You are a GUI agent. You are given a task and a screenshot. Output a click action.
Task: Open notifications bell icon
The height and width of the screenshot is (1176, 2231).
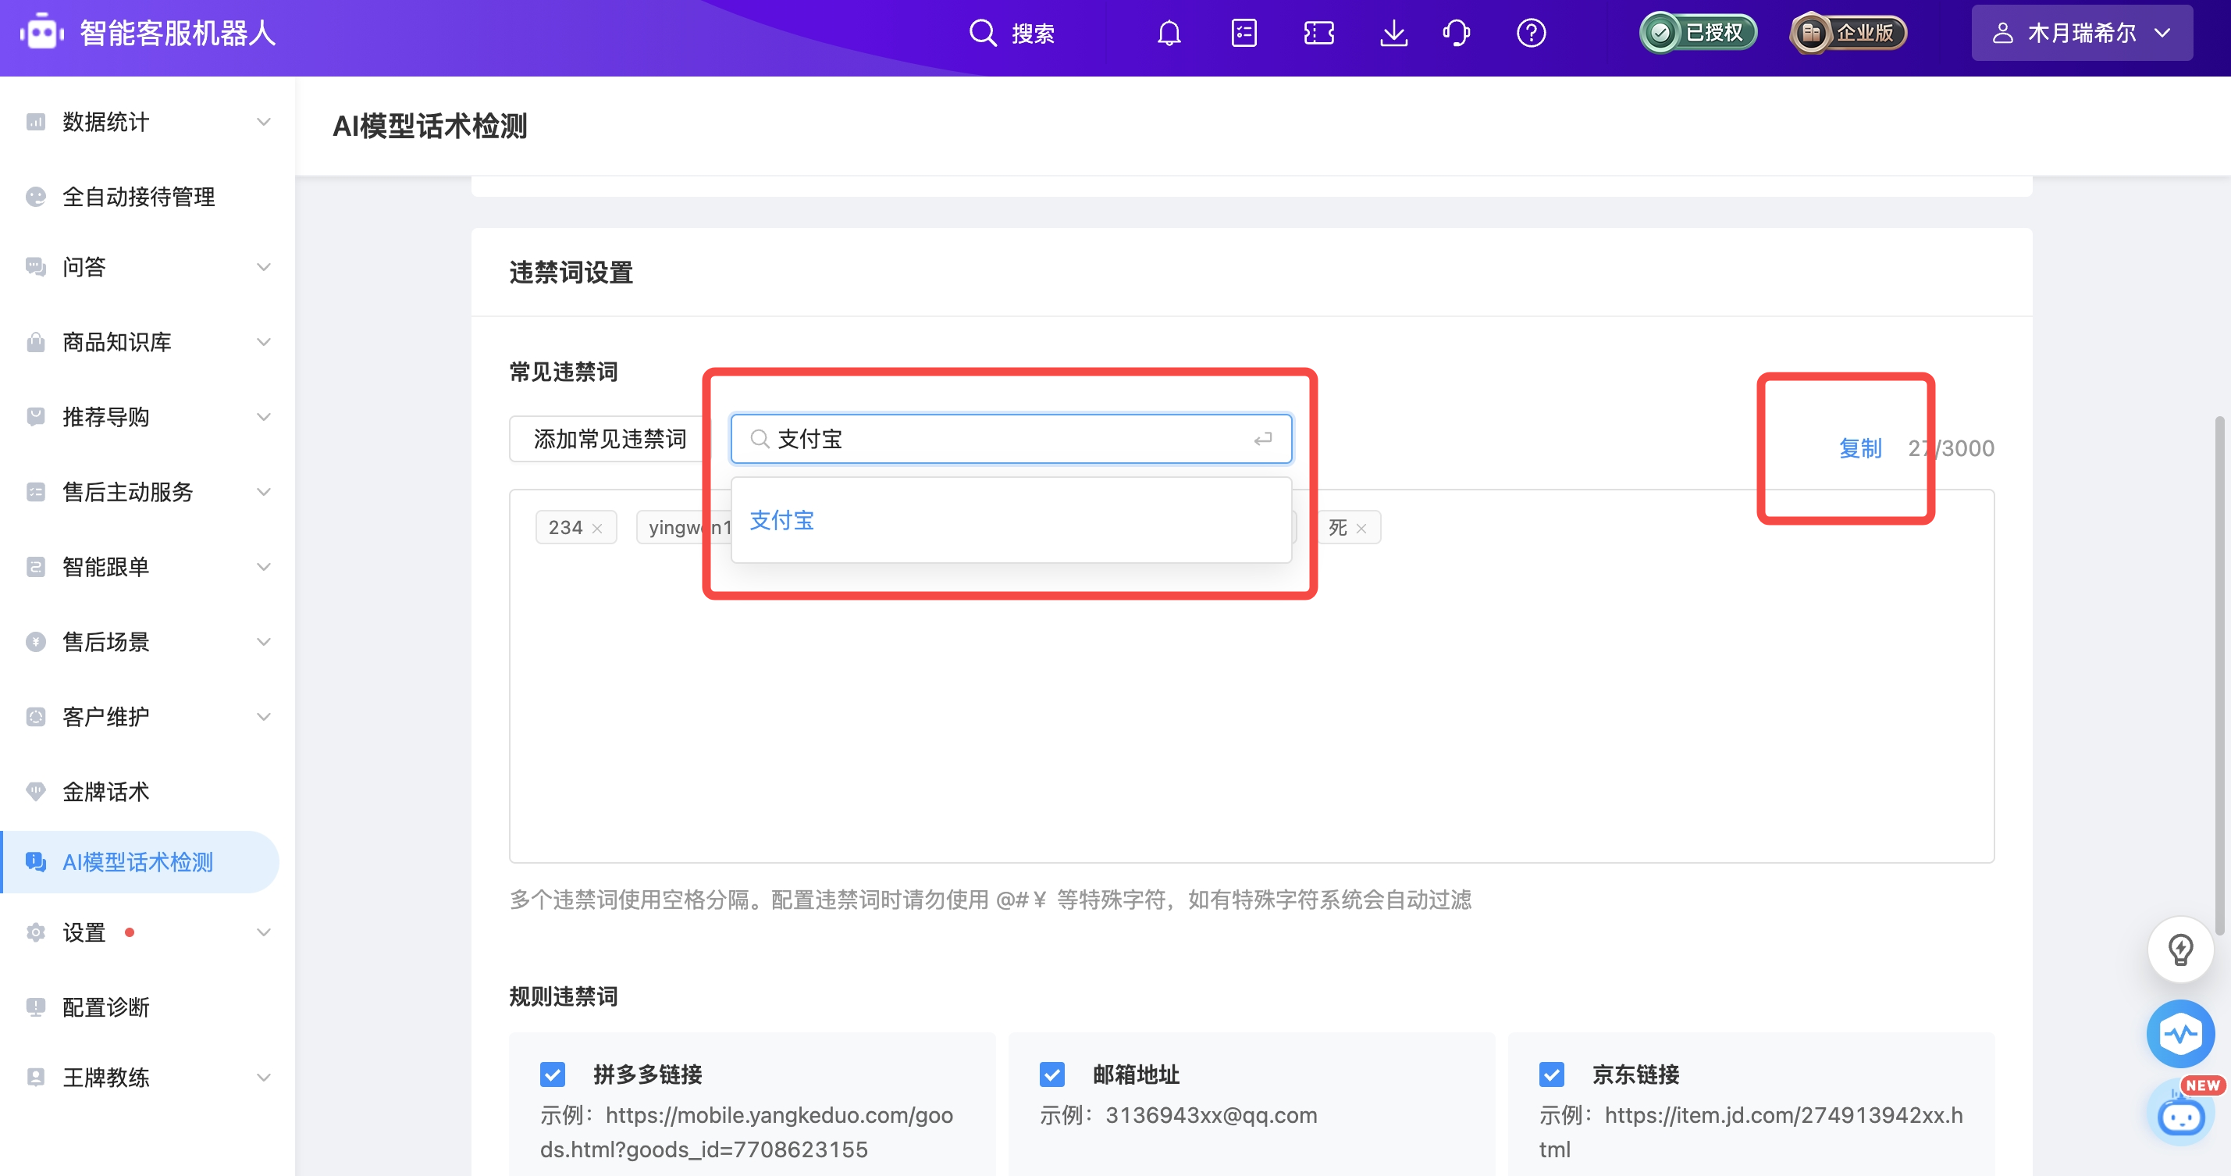pyautogui.click(x=1169, y=33)
